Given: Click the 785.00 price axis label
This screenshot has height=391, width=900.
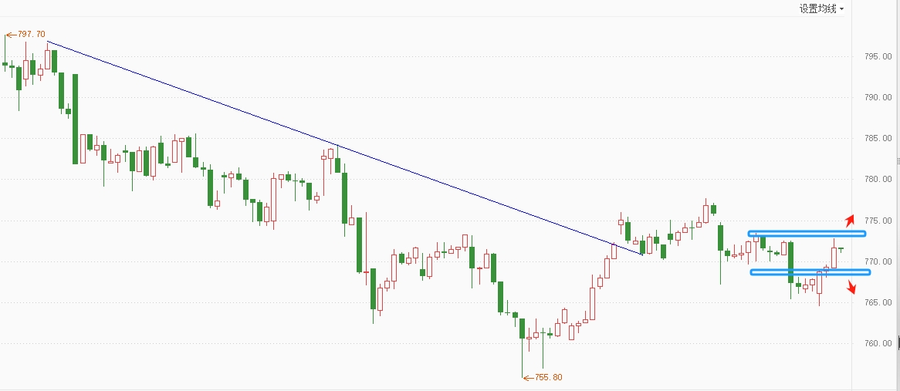Looking at the screenshot, I should click(x=878, y=139).
